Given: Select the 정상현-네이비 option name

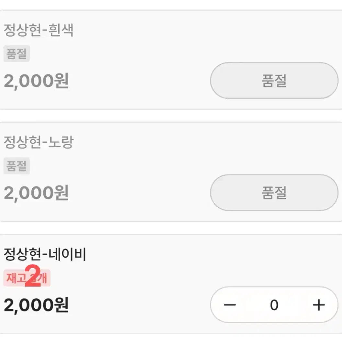Looking at the screenshot, I should point(45,255).
